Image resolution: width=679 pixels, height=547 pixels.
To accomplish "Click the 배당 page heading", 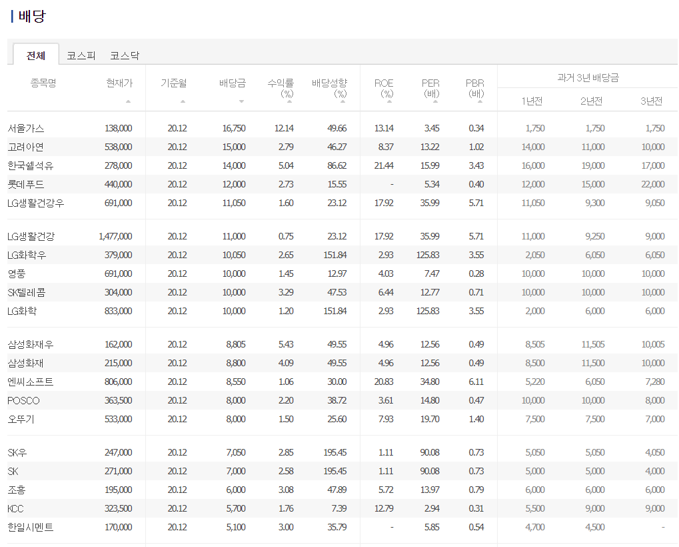I will [31, 16].
